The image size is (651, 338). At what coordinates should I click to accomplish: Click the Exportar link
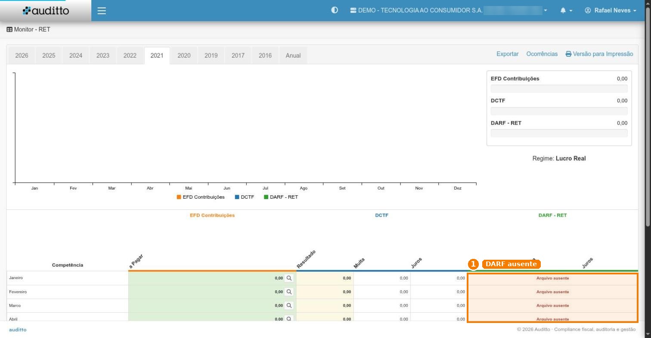click(x=508, y=54)
